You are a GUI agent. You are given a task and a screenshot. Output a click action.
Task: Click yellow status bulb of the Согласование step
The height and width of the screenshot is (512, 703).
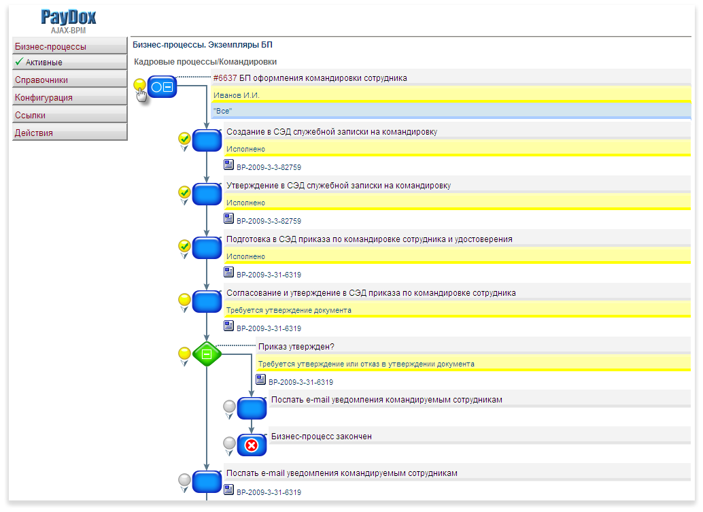click(184, 299)
